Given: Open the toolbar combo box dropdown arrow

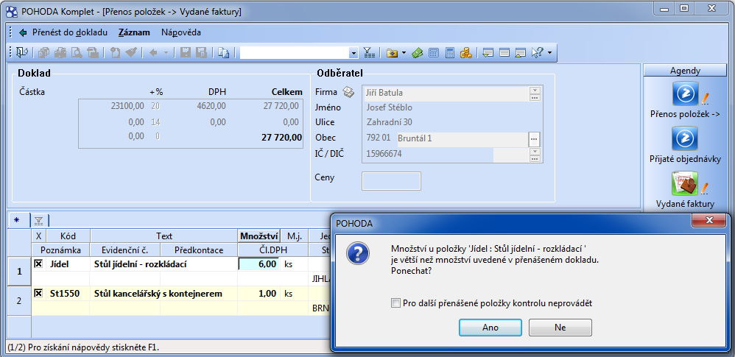Looking at the screenshot, I should click(x=354, y=54).
